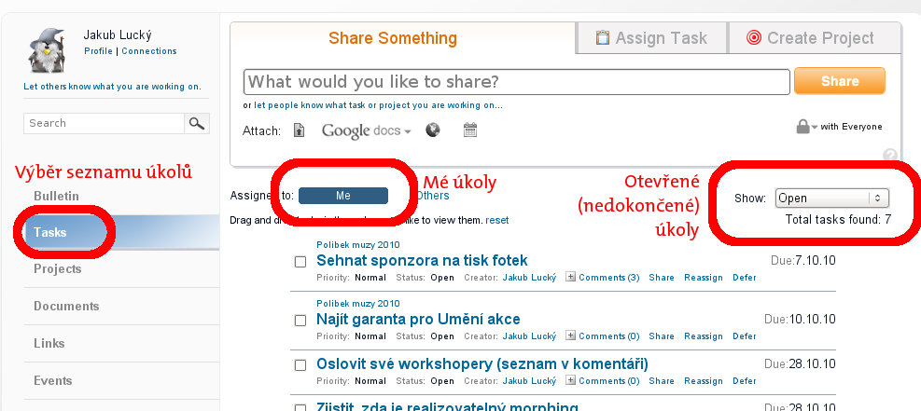
Task: Mark Oslovit své workshopery task checkbox
Action: [300, 364]
